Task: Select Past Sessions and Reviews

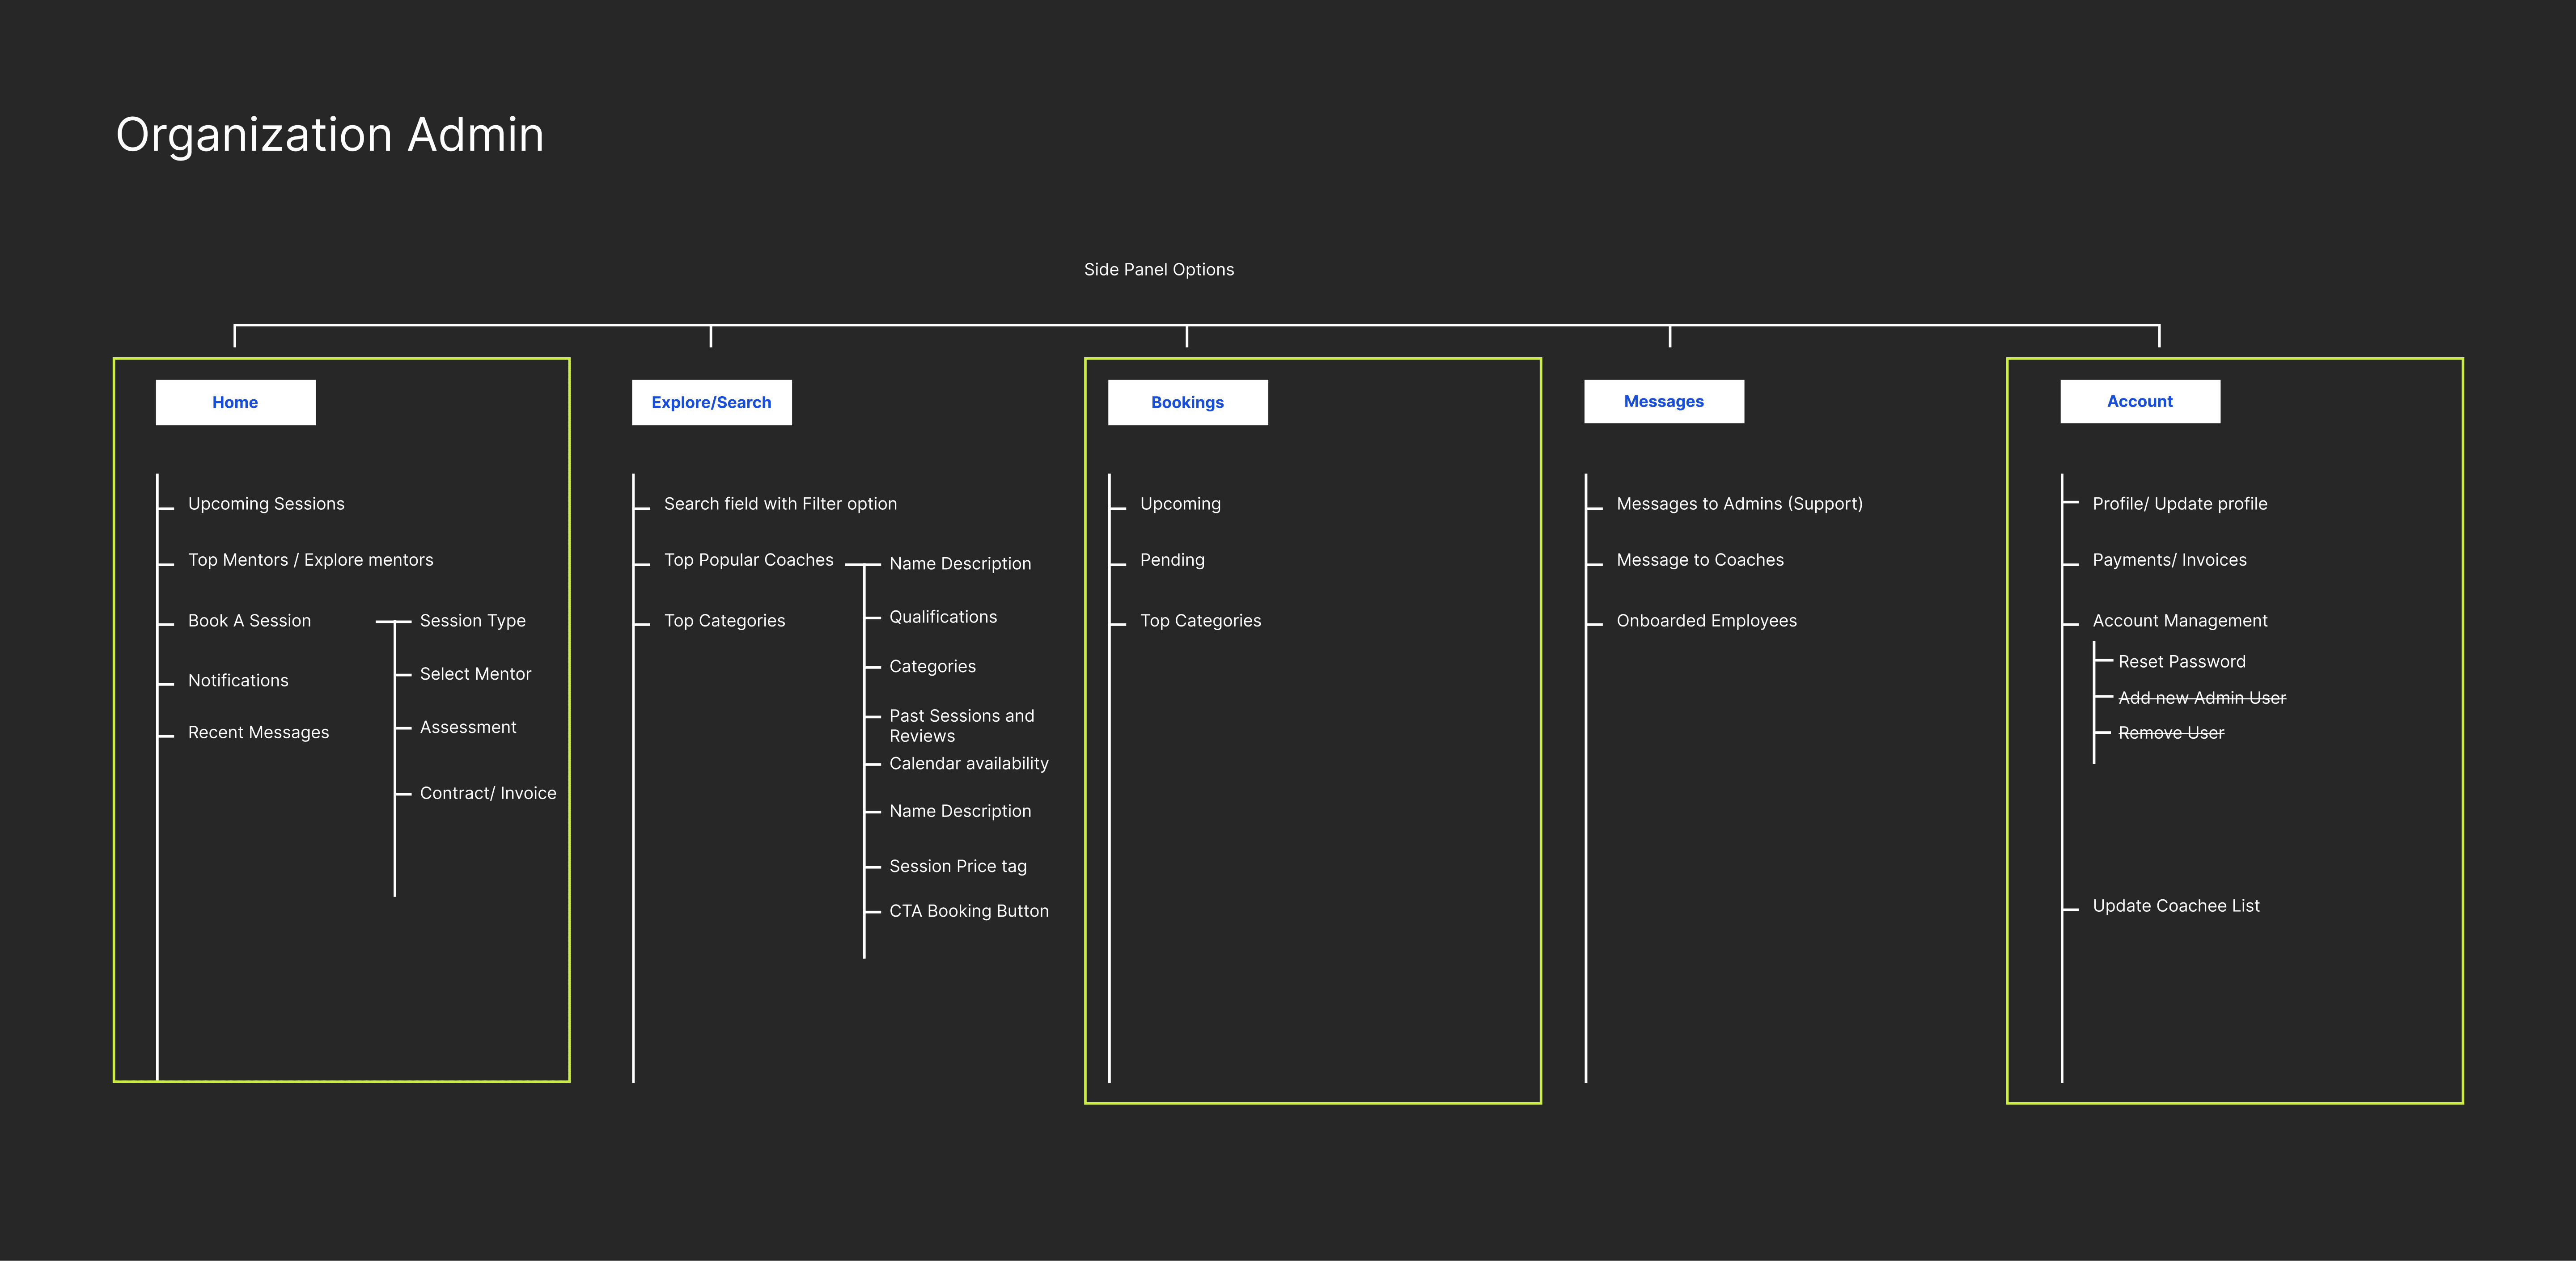Action: [x=962, y=726]
